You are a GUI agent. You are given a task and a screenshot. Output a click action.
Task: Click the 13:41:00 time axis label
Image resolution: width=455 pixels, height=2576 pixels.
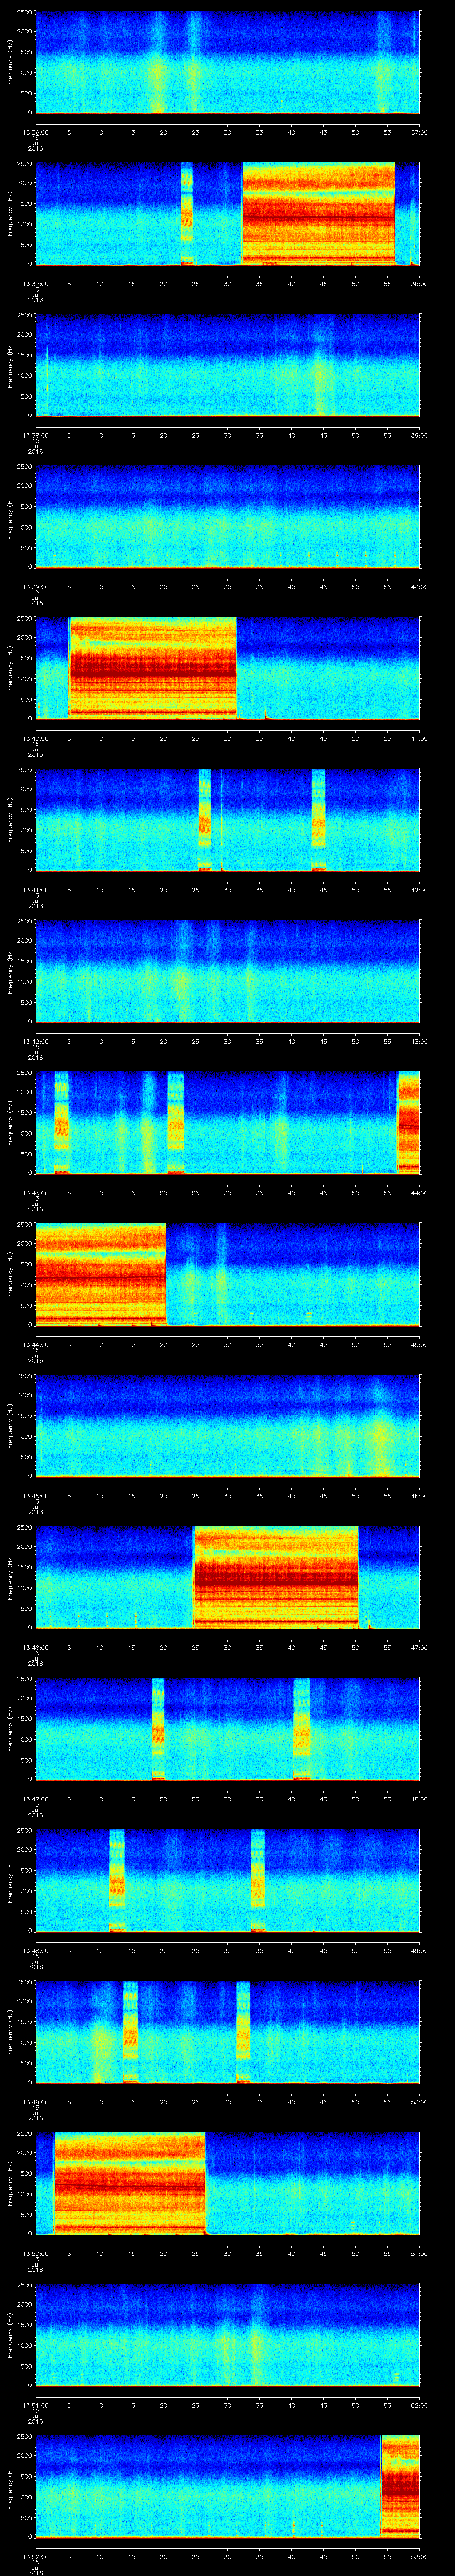click(x=35, y=889)
